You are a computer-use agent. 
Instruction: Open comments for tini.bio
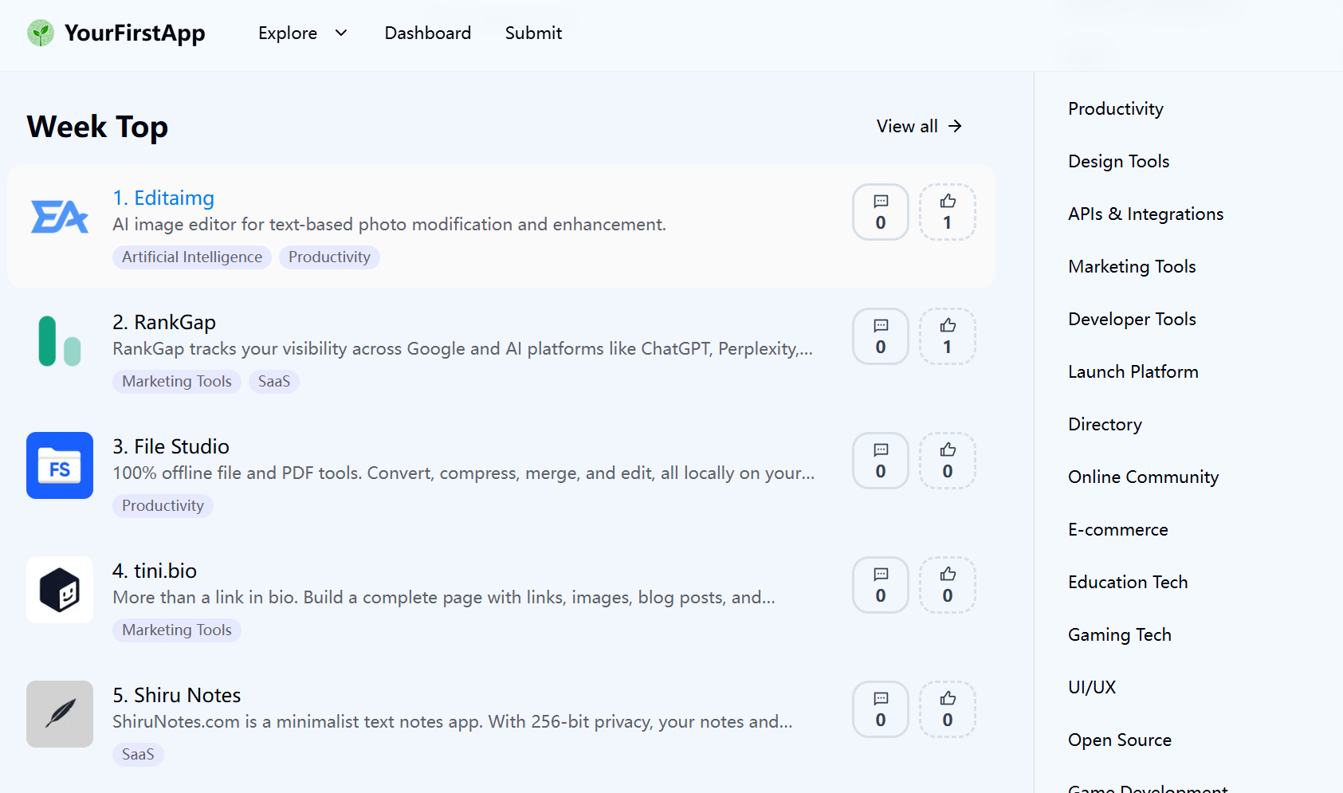(x=881, y=585)
